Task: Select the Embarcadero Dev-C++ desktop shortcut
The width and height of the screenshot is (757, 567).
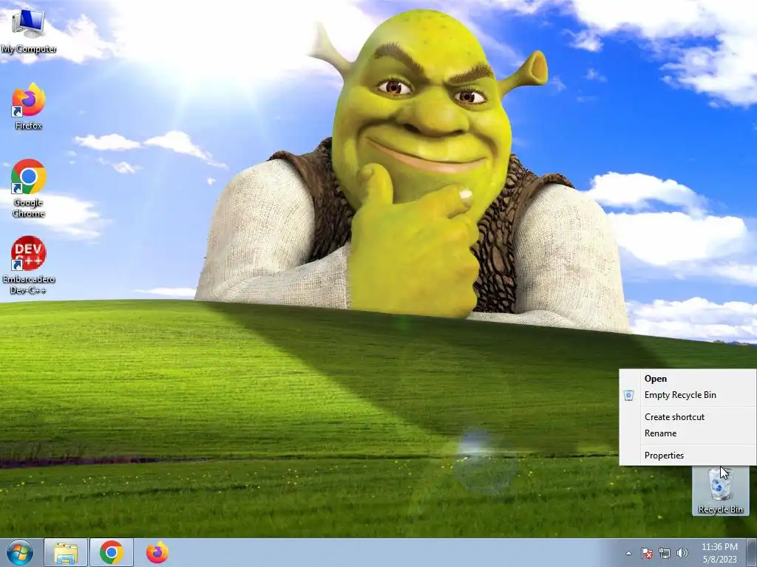Action: 29,265
